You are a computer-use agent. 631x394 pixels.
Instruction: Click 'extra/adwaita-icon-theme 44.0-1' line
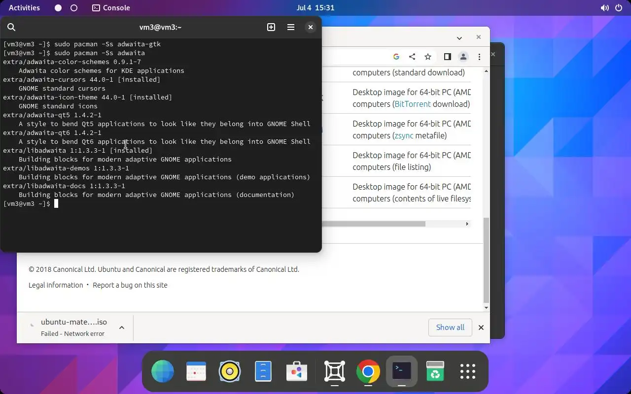pos(88,98)
